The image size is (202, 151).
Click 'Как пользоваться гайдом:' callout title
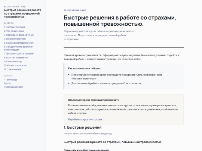tap(84, 69)
